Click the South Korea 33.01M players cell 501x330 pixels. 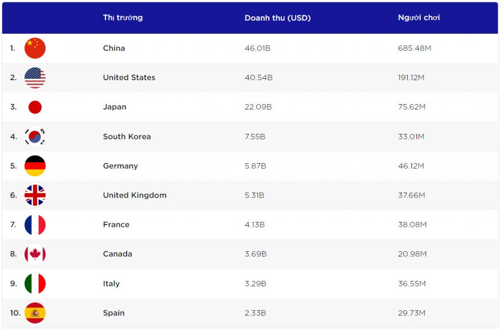(411, 136)
